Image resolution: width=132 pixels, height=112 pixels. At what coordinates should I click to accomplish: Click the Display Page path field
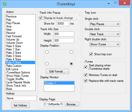tap(53, 104)
